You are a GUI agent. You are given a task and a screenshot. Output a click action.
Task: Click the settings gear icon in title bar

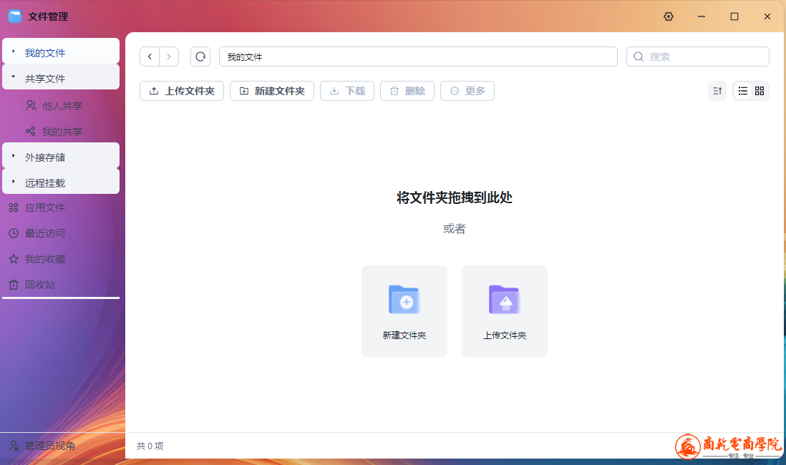(x=669, y=16)
